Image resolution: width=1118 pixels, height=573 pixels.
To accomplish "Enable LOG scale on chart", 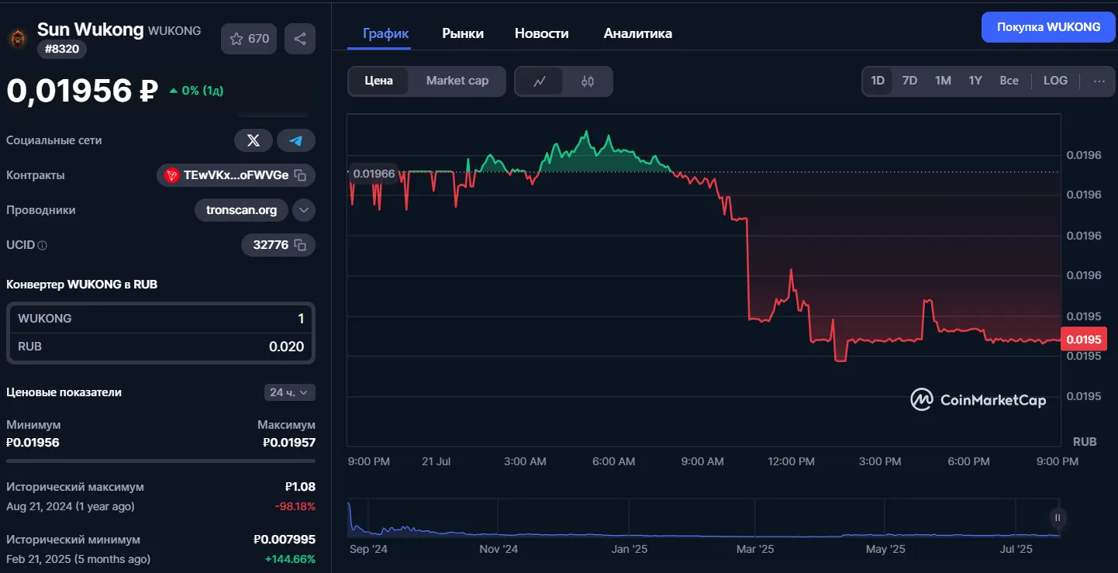I will (1055, 81).
